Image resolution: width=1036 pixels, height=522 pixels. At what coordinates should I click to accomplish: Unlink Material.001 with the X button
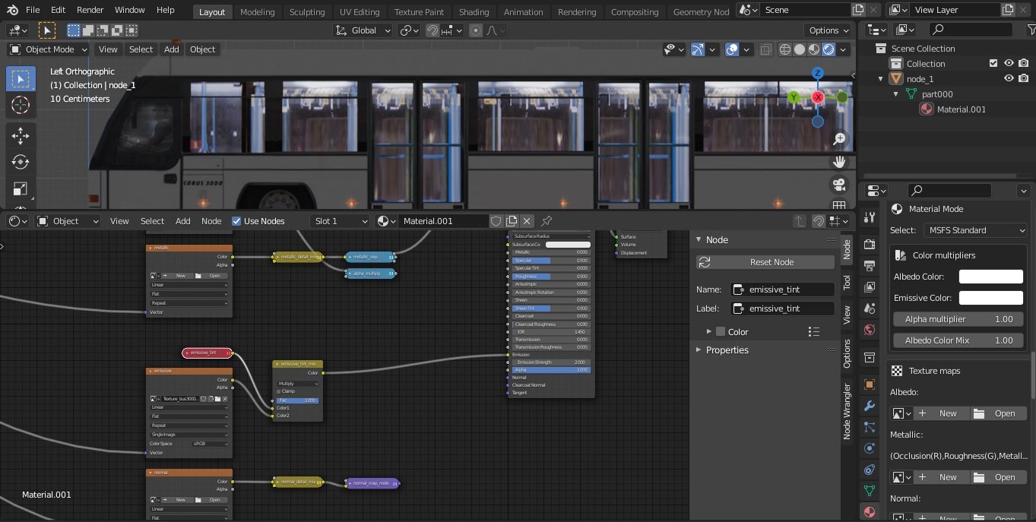point(527,221)
